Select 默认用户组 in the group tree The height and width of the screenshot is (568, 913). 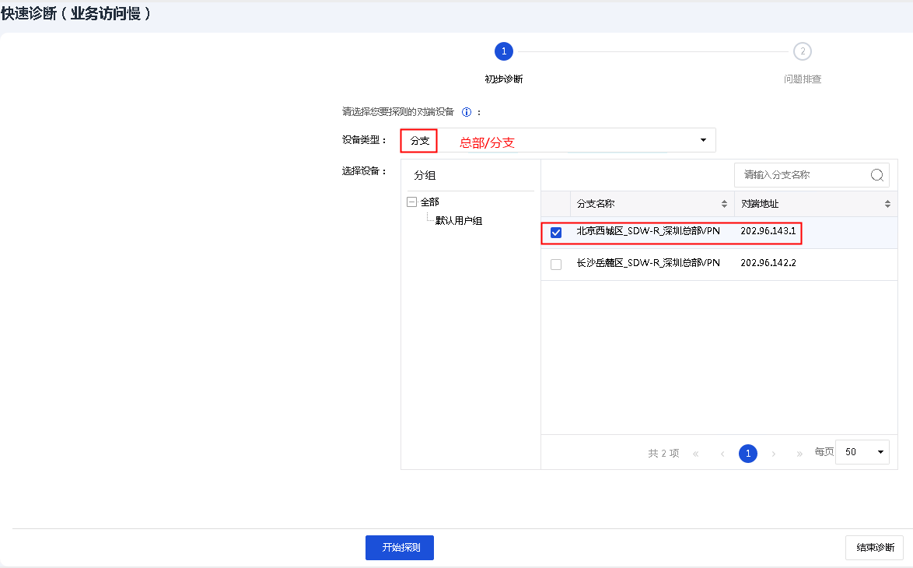tap(459, 221)
